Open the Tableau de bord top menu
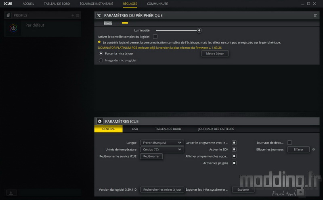The width and height of the screenshot is (323, 200). 57,4
